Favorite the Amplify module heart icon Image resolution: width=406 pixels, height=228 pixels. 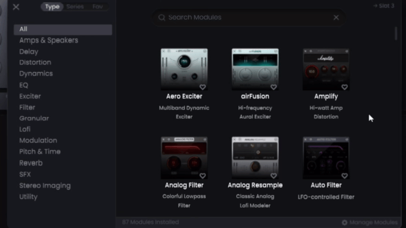point(345,87)
